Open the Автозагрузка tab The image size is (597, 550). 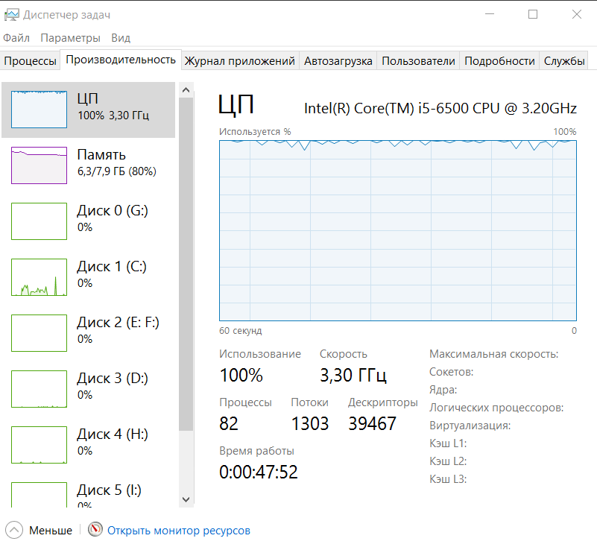coord(338,61)
